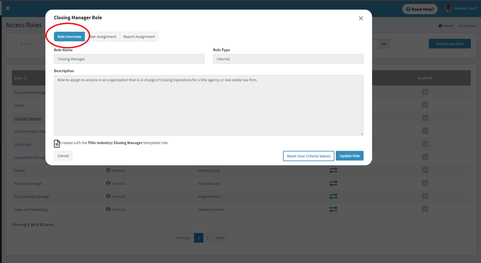Click Reset User Criteria Values
Viewport: 481px width, 263px height.
[308, 156]
